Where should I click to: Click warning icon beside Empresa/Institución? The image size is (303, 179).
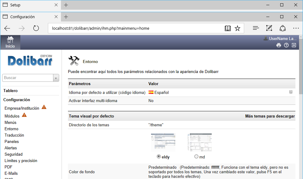[44, 107]
